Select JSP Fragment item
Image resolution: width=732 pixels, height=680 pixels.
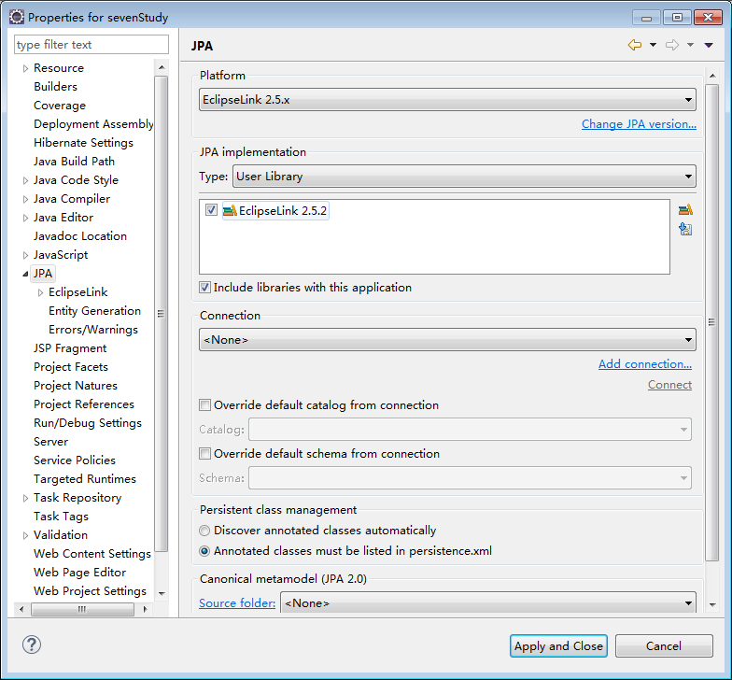[69, 347]
